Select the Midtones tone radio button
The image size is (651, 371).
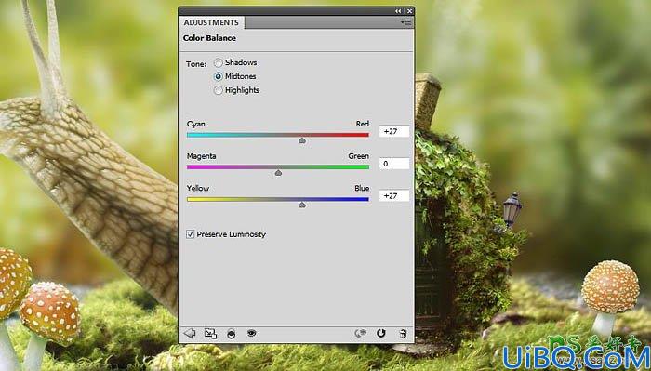(219, 77)
